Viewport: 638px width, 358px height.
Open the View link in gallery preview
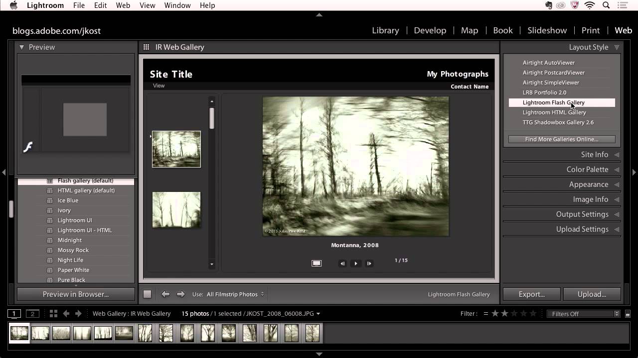pyautogui.click(x=159, y=86)
